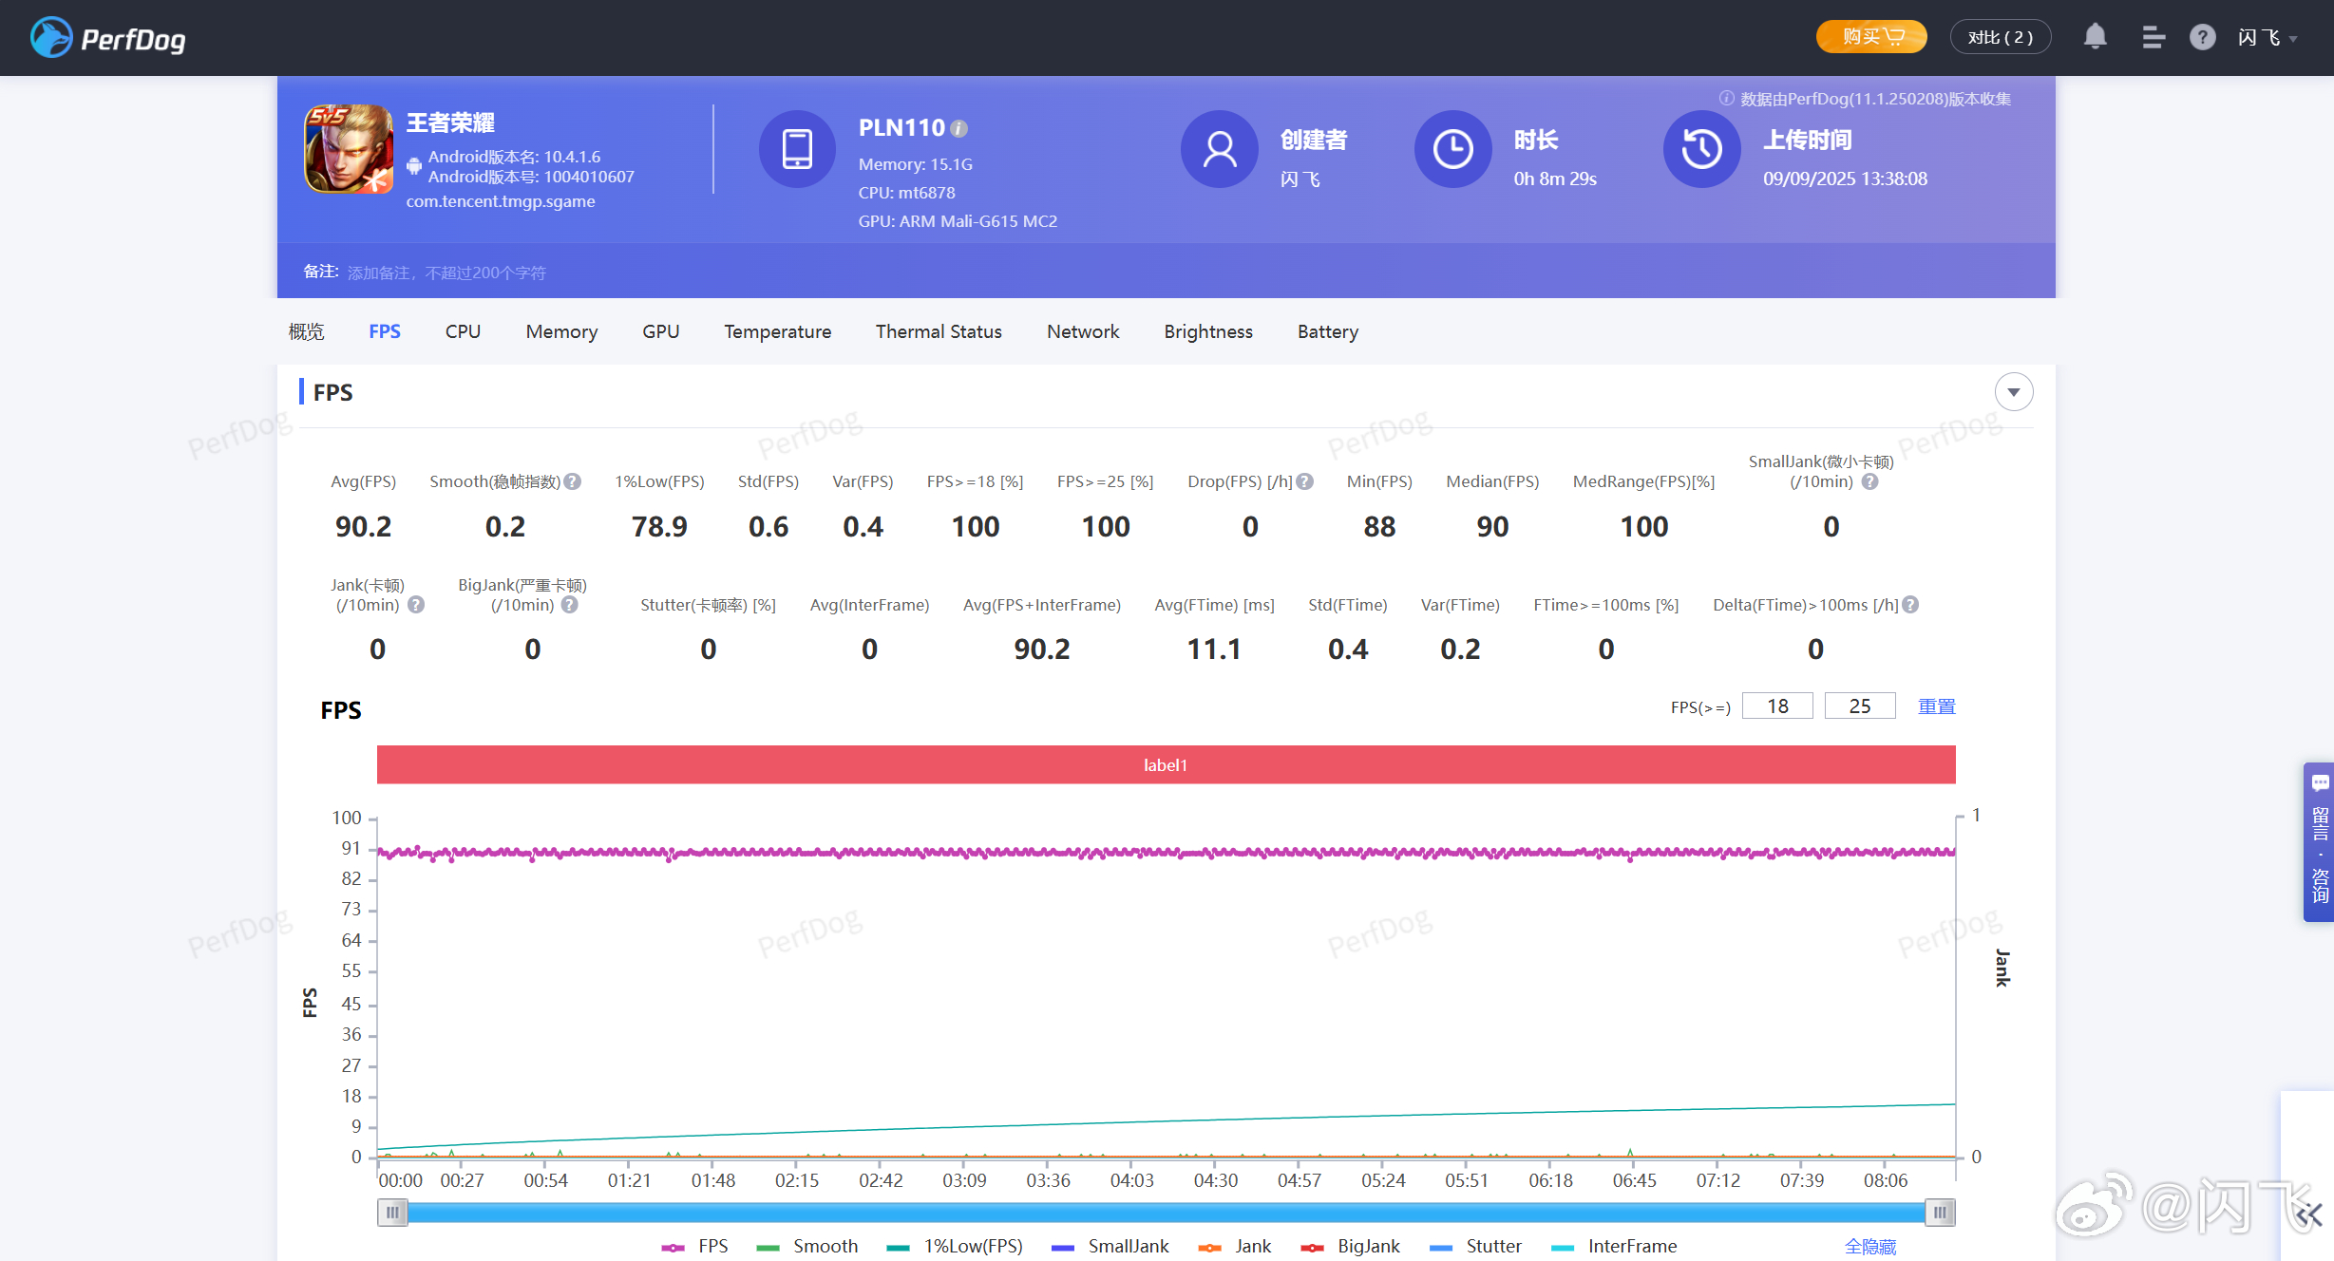Toggle Jank series in chart legend
The height and width of the screenshot is (1261, 2334).
coord(1234,1246)
